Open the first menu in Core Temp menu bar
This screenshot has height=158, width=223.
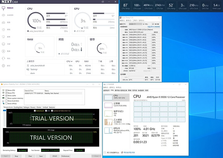tap(121, 21)
